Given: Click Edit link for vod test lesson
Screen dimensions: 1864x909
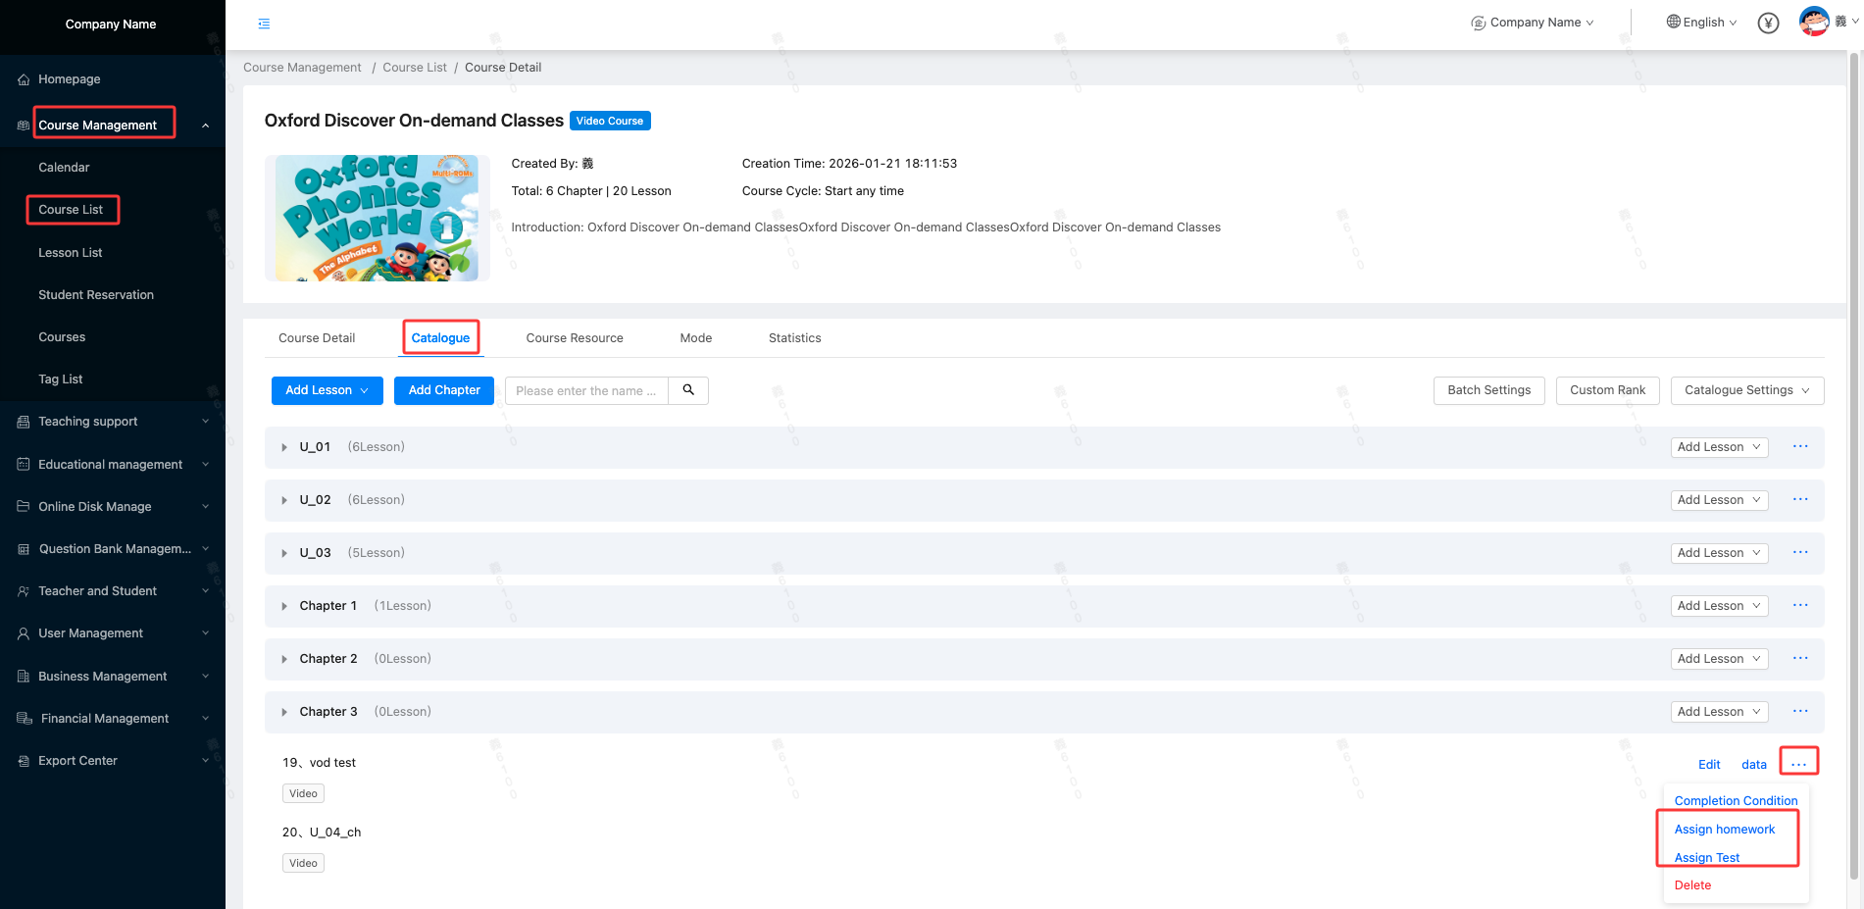Looking at the screenshot, I should point(1708,765).
